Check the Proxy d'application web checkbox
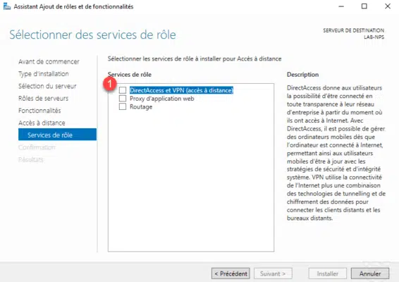 pyautogui.click(x=123, y=99)
